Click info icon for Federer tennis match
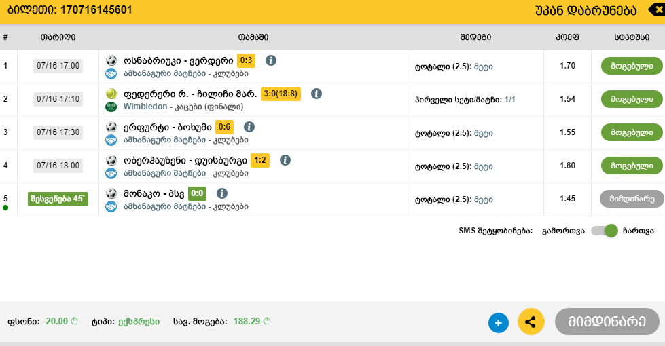This screenshot has height=346, width=665. 316,94
